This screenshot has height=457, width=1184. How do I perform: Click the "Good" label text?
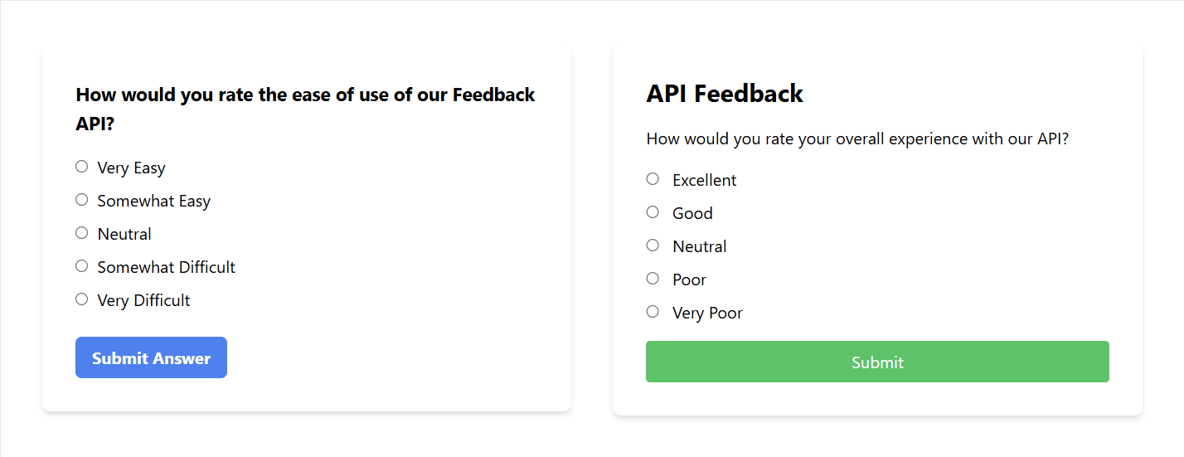click(x=692, y=213)
